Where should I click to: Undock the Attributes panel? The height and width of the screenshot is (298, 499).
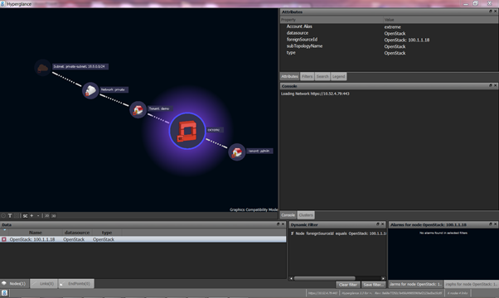(491, 11)
